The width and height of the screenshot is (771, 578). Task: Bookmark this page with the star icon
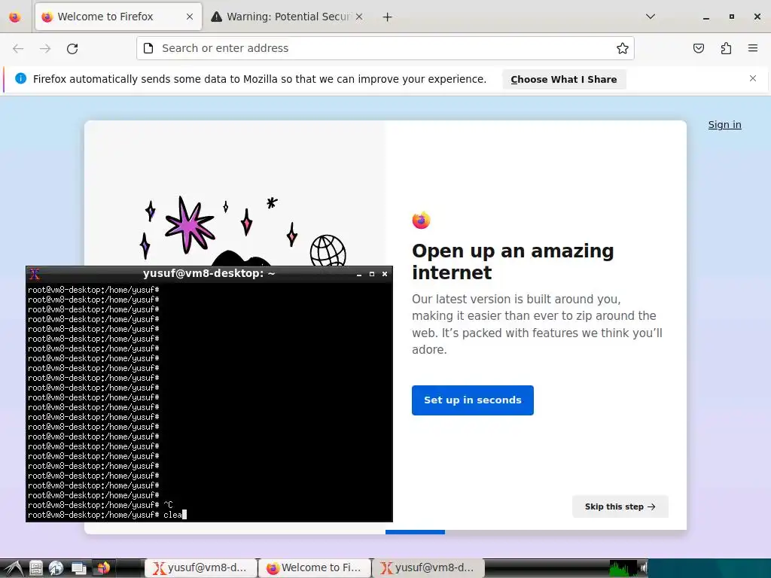click(623, 48)
